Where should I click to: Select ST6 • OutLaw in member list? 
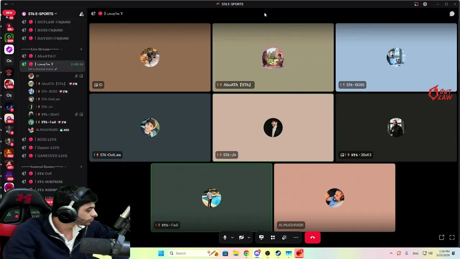[56, 99]
